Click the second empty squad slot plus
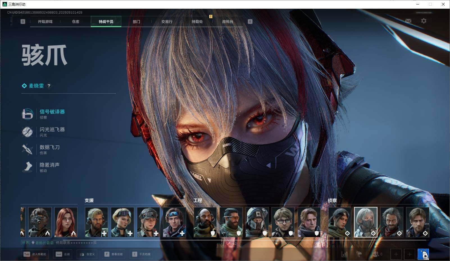Image resolution: width=450 pixels, height=261 pixels. point(410,254)
